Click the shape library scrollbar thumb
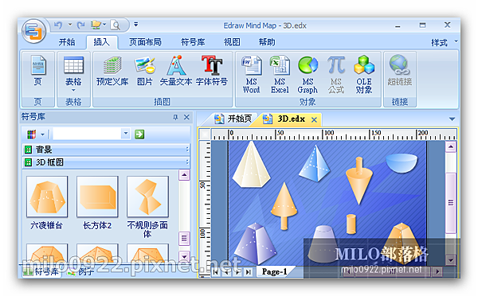Image resolution: width=478 pixels, height=296 pixels. point(184,238)
